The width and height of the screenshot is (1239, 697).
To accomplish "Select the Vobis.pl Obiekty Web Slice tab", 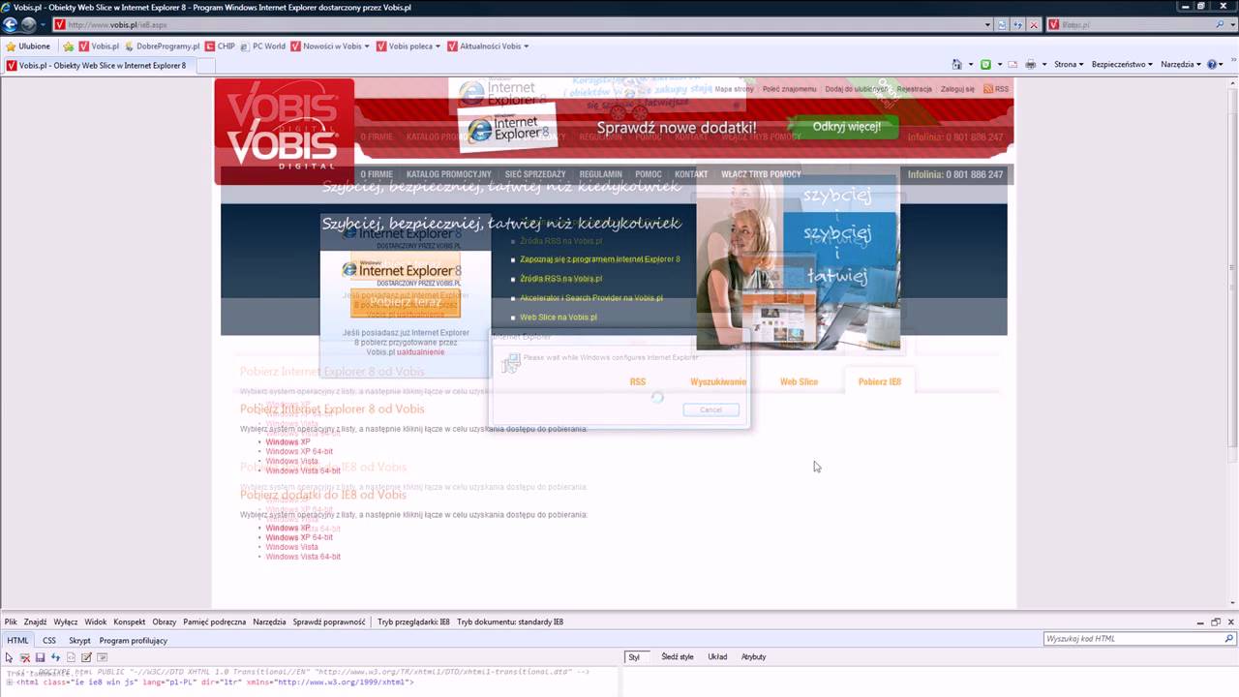I will click(99, 66).
